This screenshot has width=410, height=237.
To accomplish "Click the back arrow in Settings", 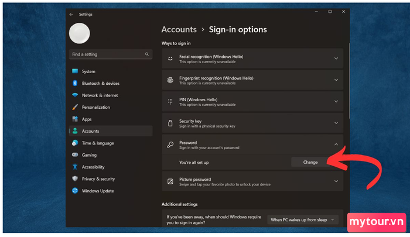I will [71, 15].
